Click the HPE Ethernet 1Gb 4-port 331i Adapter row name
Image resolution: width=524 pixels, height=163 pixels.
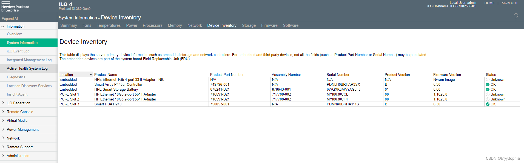pyautogui.click(x=129, y=80)
